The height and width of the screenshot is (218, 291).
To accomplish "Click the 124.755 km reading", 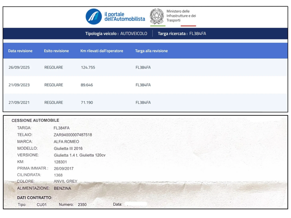I will coord(88,67).
